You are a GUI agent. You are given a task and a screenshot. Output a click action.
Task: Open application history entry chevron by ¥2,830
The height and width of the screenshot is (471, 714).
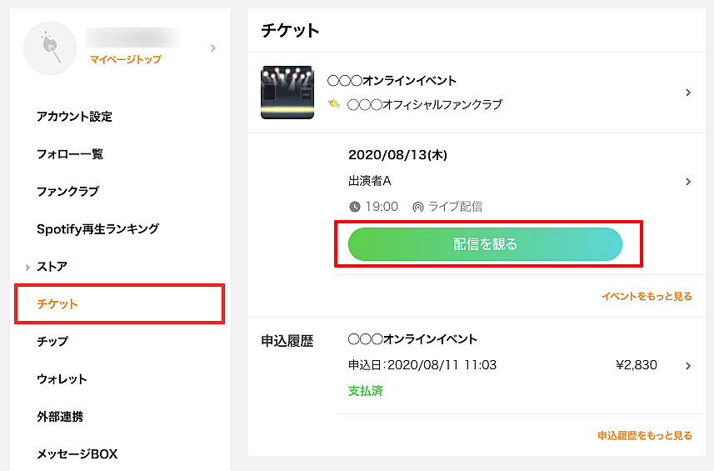pos(688,366)
